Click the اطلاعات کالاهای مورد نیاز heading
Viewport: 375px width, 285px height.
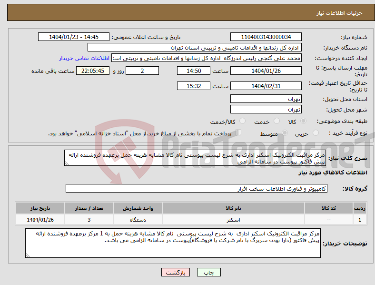pos(333,173)
